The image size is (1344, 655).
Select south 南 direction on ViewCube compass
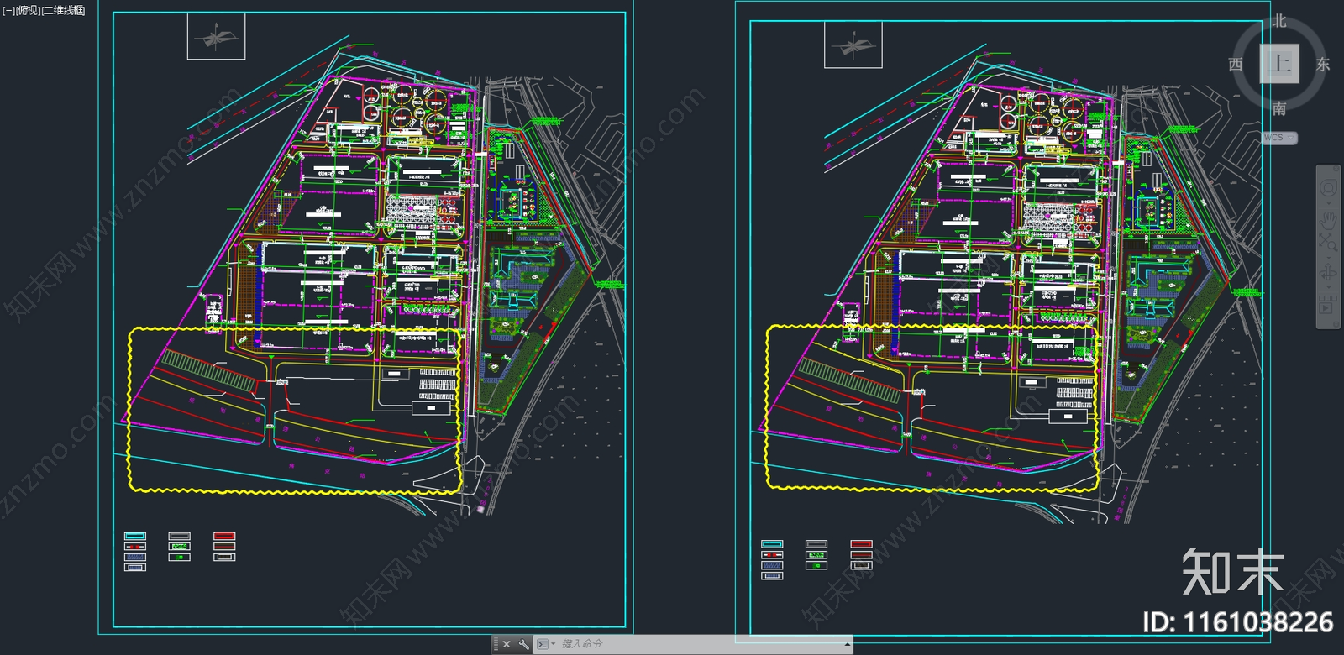click(1279, 108)
